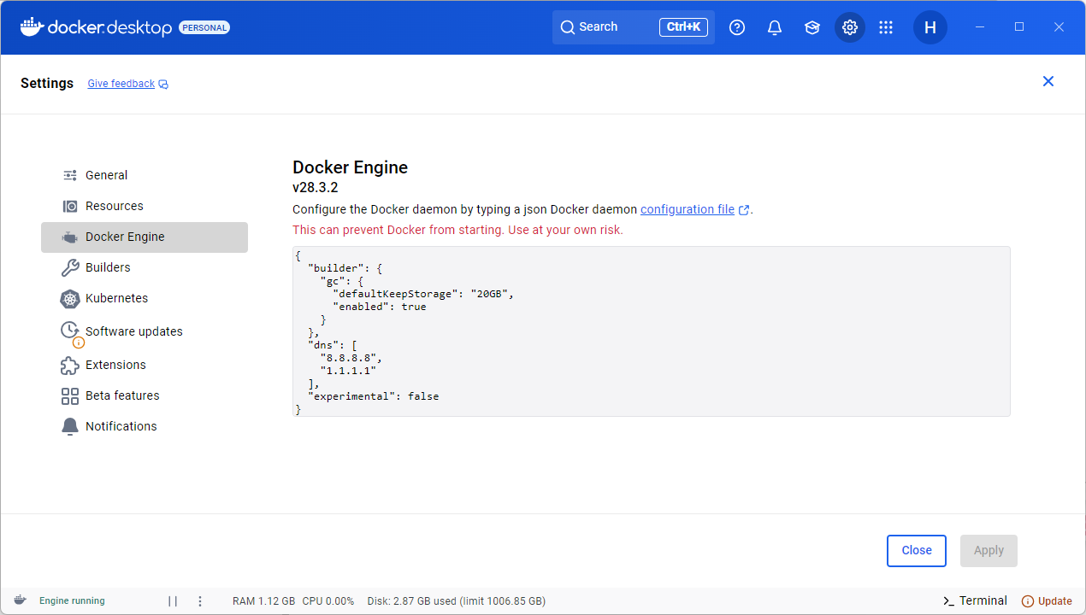Click the Resources disk icon

(x=70, y=206)
